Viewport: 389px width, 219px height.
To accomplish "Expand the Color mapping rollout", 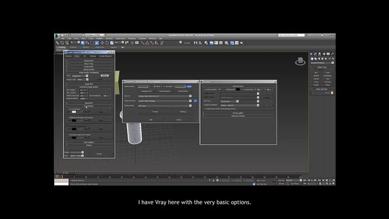I will tap(89, 142).
